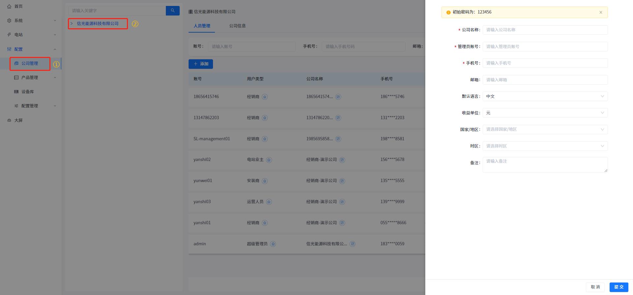This screenshot has height=295, width=633.
Task: Select the 时区 dropdown
Action: 545,146
